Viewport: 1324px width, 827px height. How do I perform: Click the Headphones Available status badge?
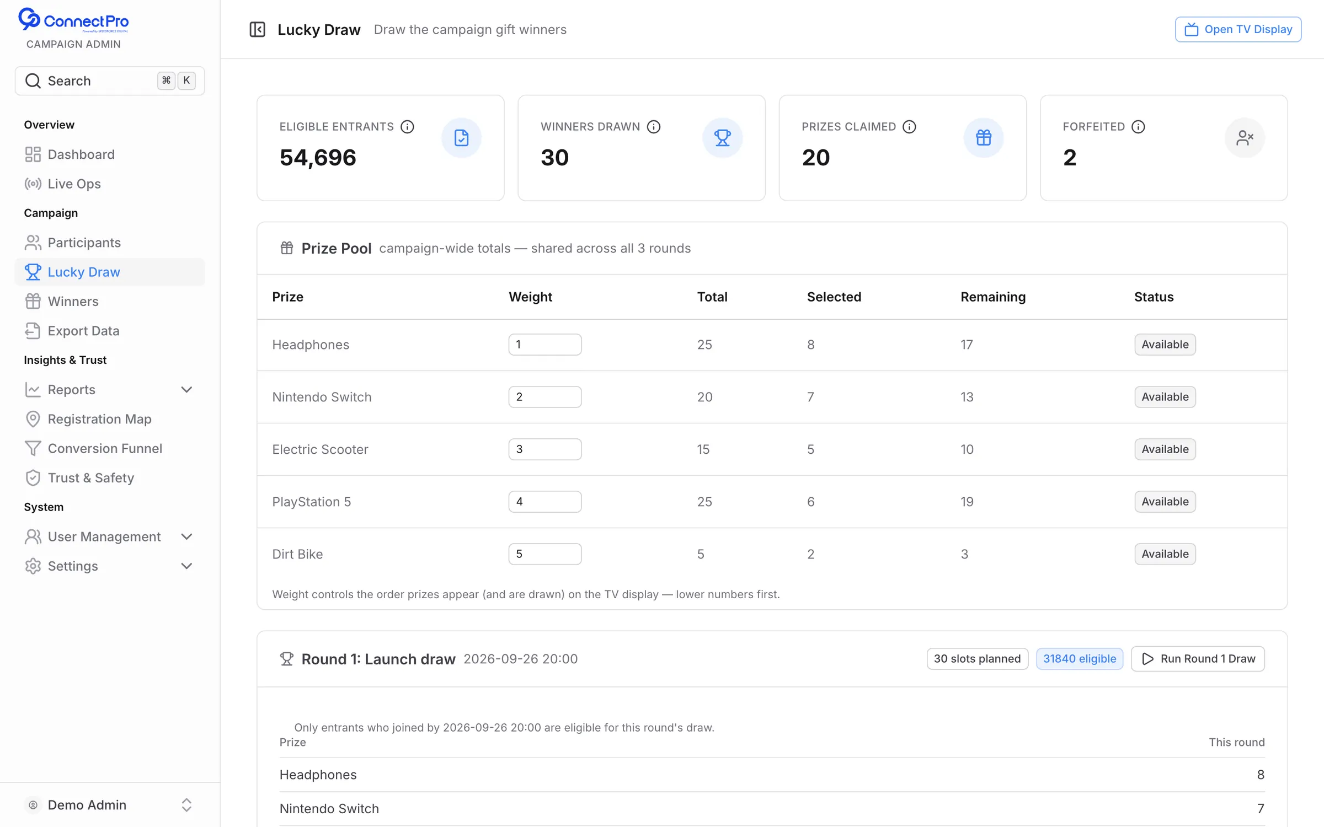(1165, 345)
